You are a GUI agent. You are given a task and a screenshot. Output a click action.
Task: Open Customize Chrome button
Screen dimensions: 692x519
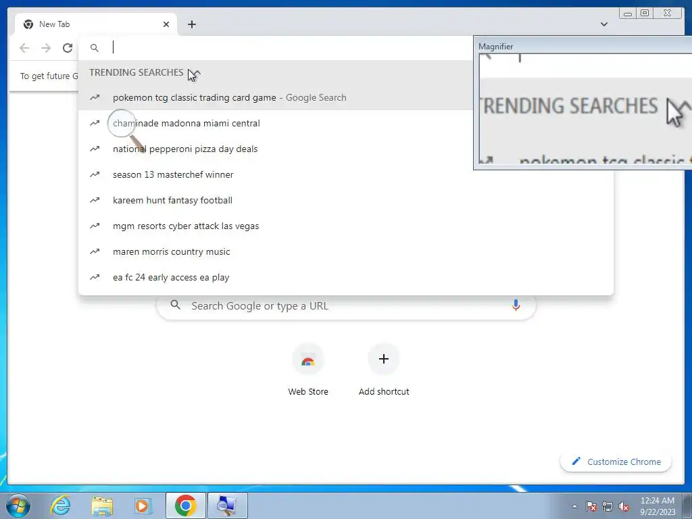click(x=616, y=462)
